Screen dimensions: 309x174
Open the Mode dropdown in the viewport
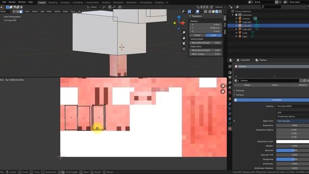pyautogui.click(x=5, y=12)
